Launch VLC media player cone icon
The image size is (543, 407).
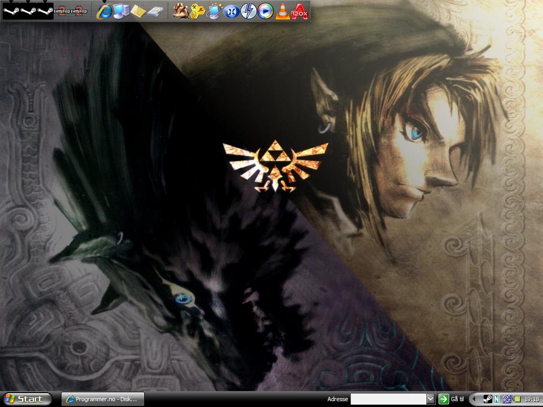coord(282,12)
